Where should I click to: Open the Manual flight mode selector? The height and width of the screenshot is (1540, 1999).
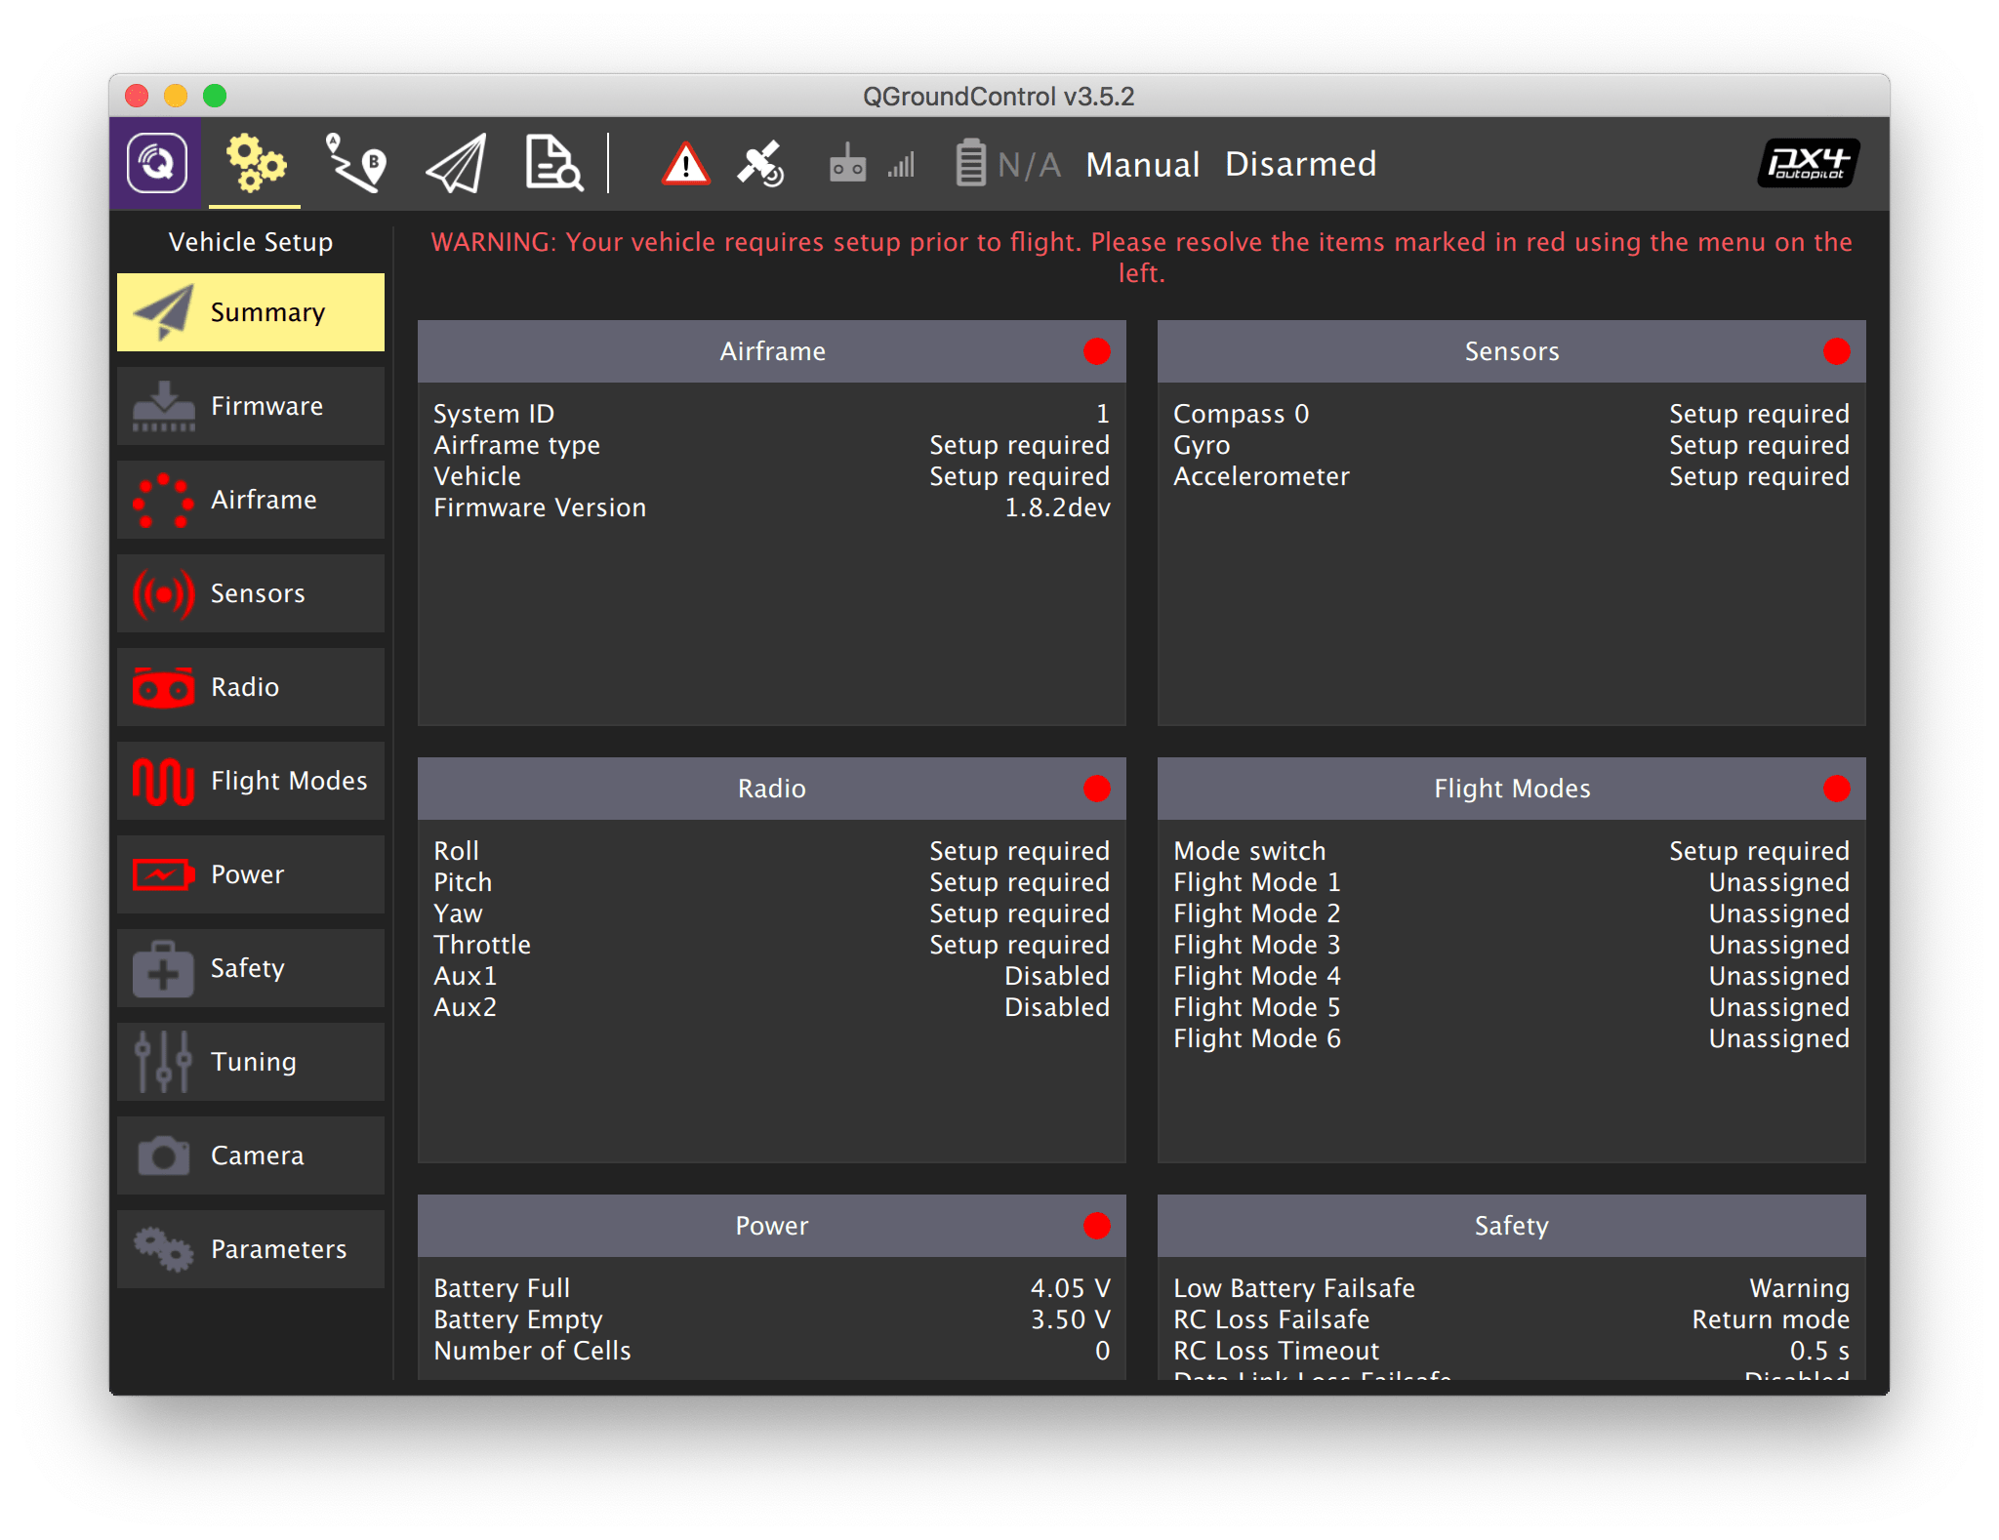tap(1142, 164)
